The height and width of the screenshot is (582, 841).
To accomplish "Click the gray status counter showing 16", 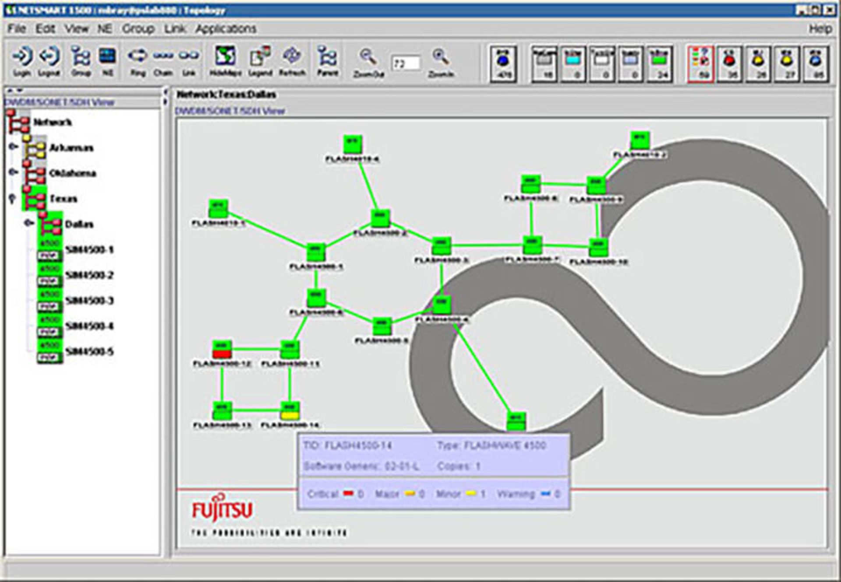I will [x=544, y=64].
